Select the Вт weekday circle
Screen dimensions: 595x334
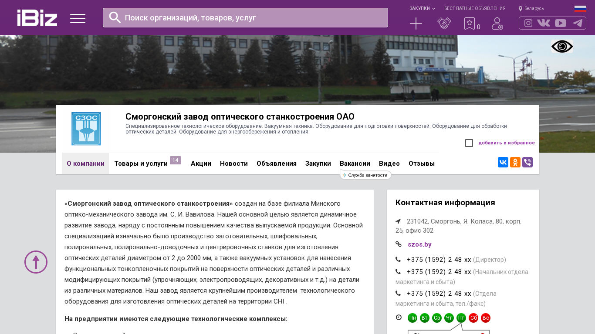(425, 318)
